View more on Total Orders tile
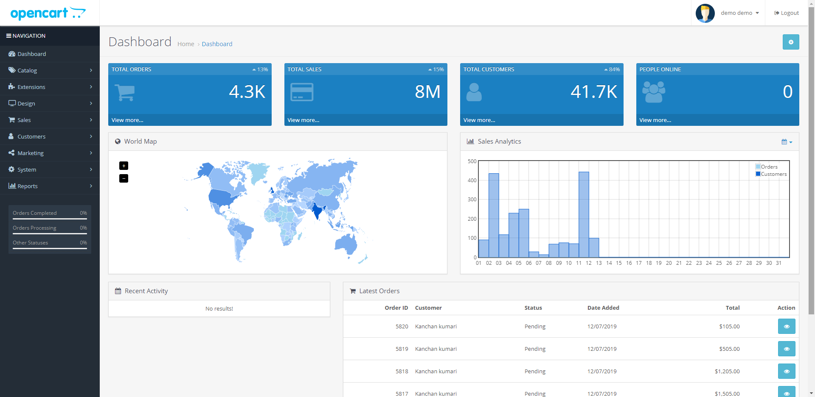The width and height of the screenshot is (815, 397). [x=127, y=120]
